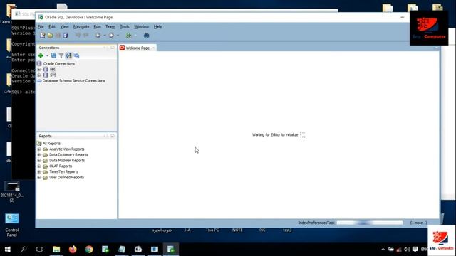Open the View menu
456x256 pixels.
pos(64,27)
